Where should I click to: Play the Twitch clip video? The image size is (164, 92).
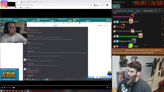pyautogui.click(x=2, y=88)
